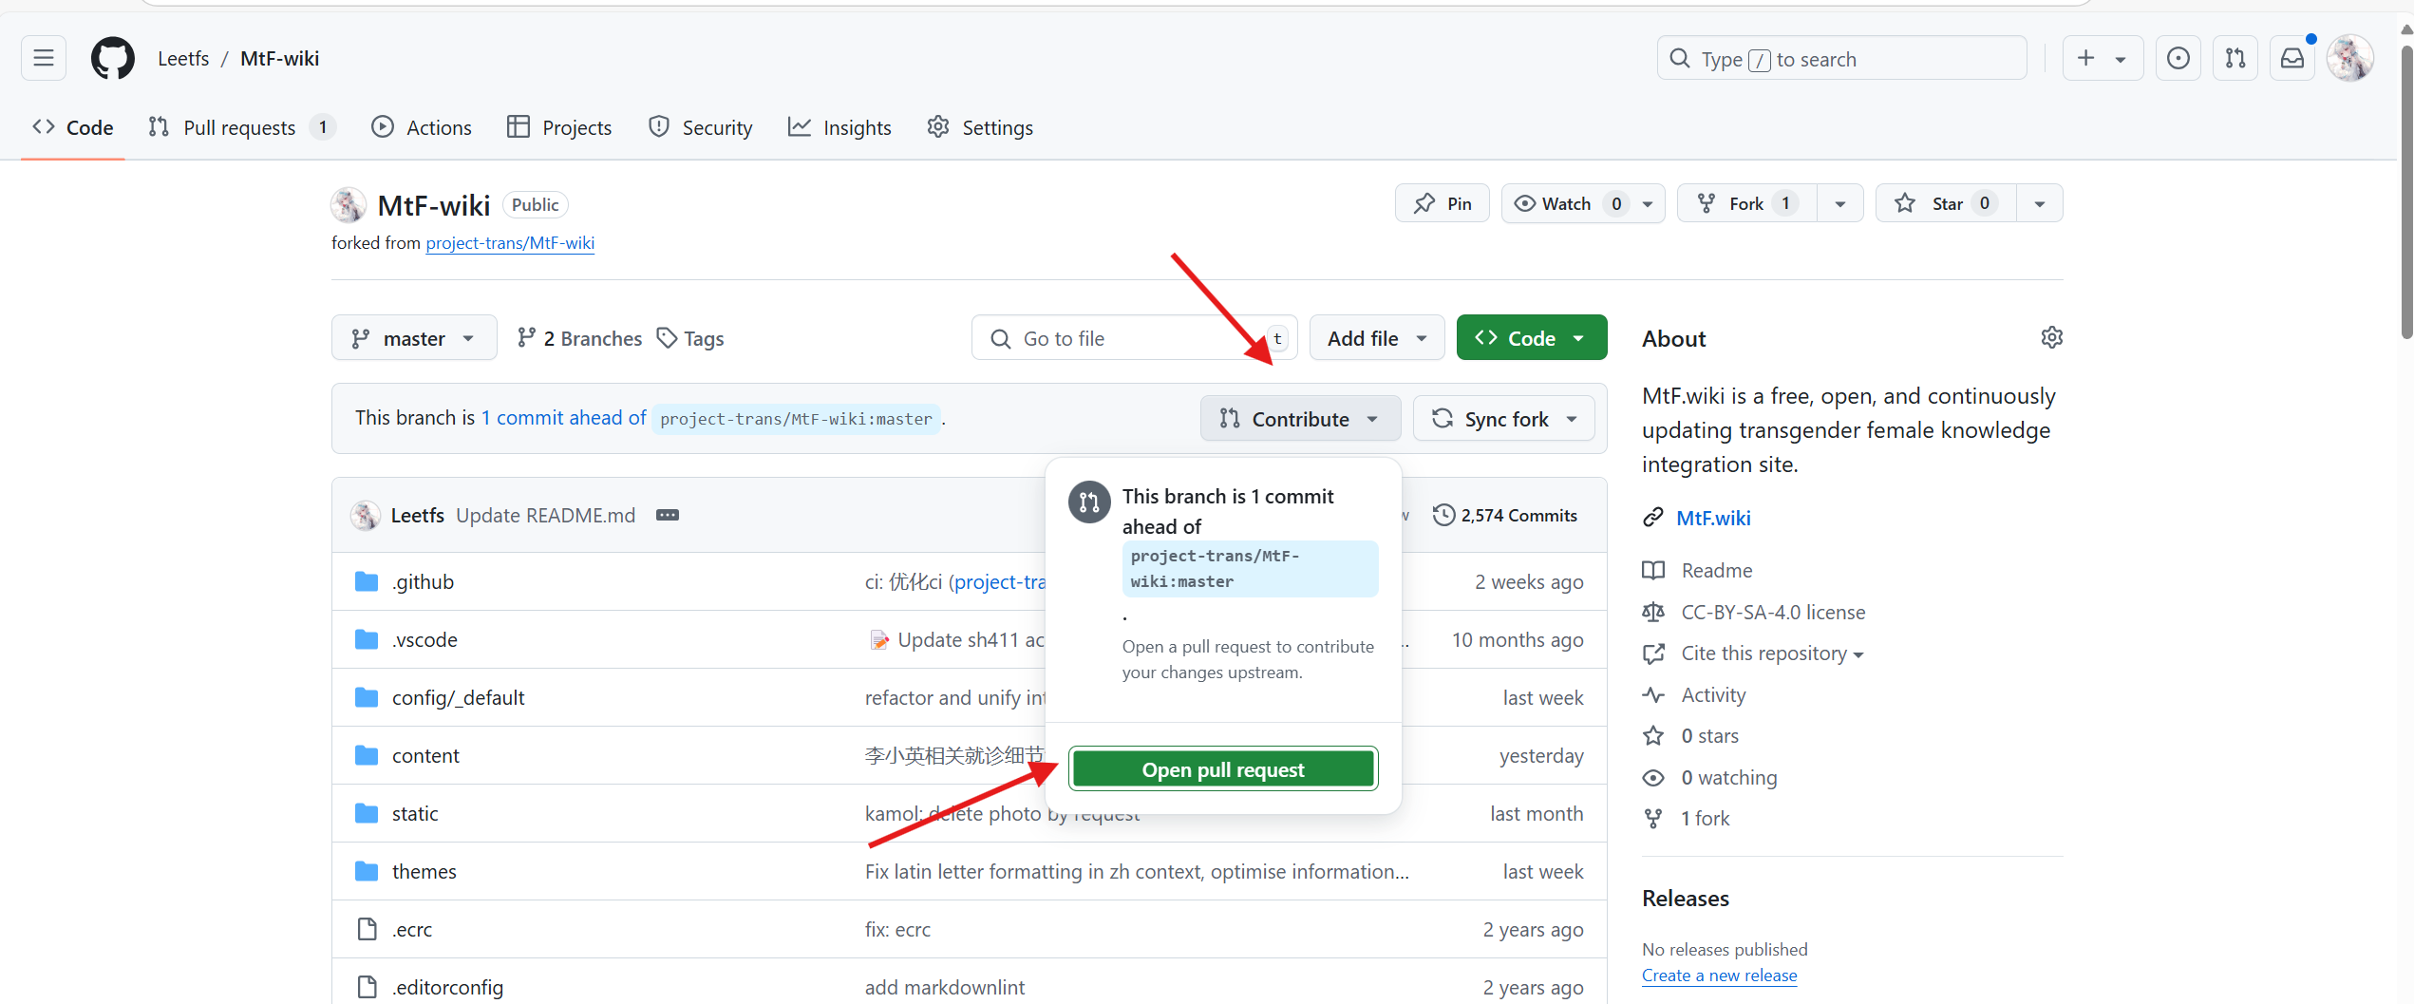Open pull requests icon in top header
Image resolution: width=2414 pixels, height=1004 pixels.
[2235, 59]
